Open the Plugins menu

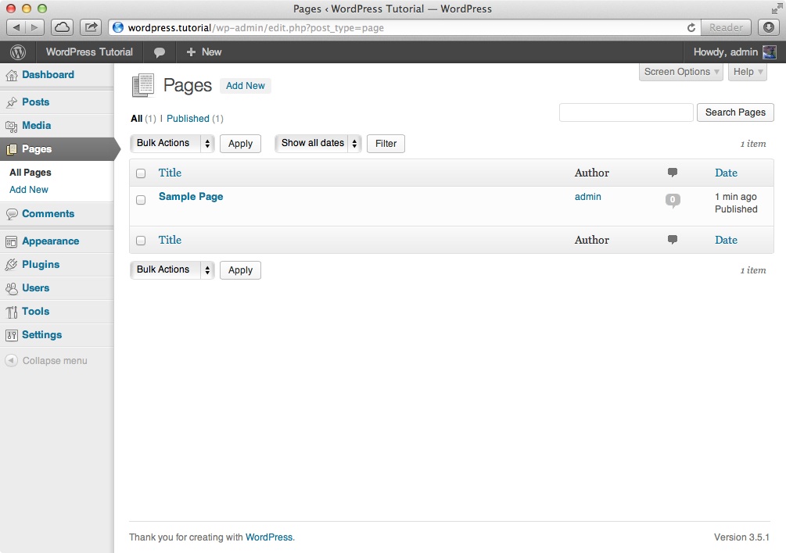[41, 264]
